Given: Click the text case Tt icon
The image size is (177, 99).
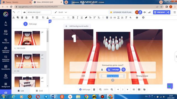Looking at the screenshot, I should [90, 18].
